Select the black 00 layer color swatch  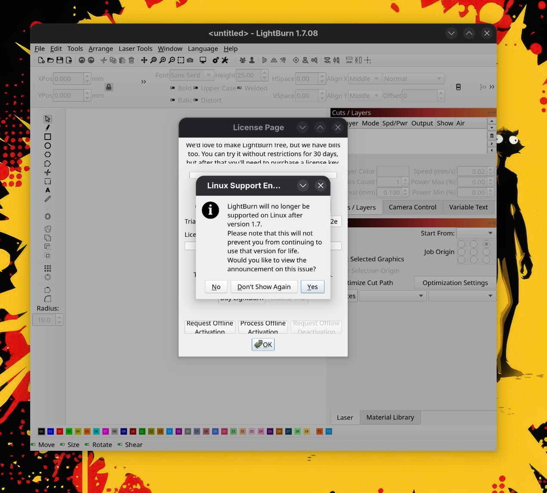point(41,431)
